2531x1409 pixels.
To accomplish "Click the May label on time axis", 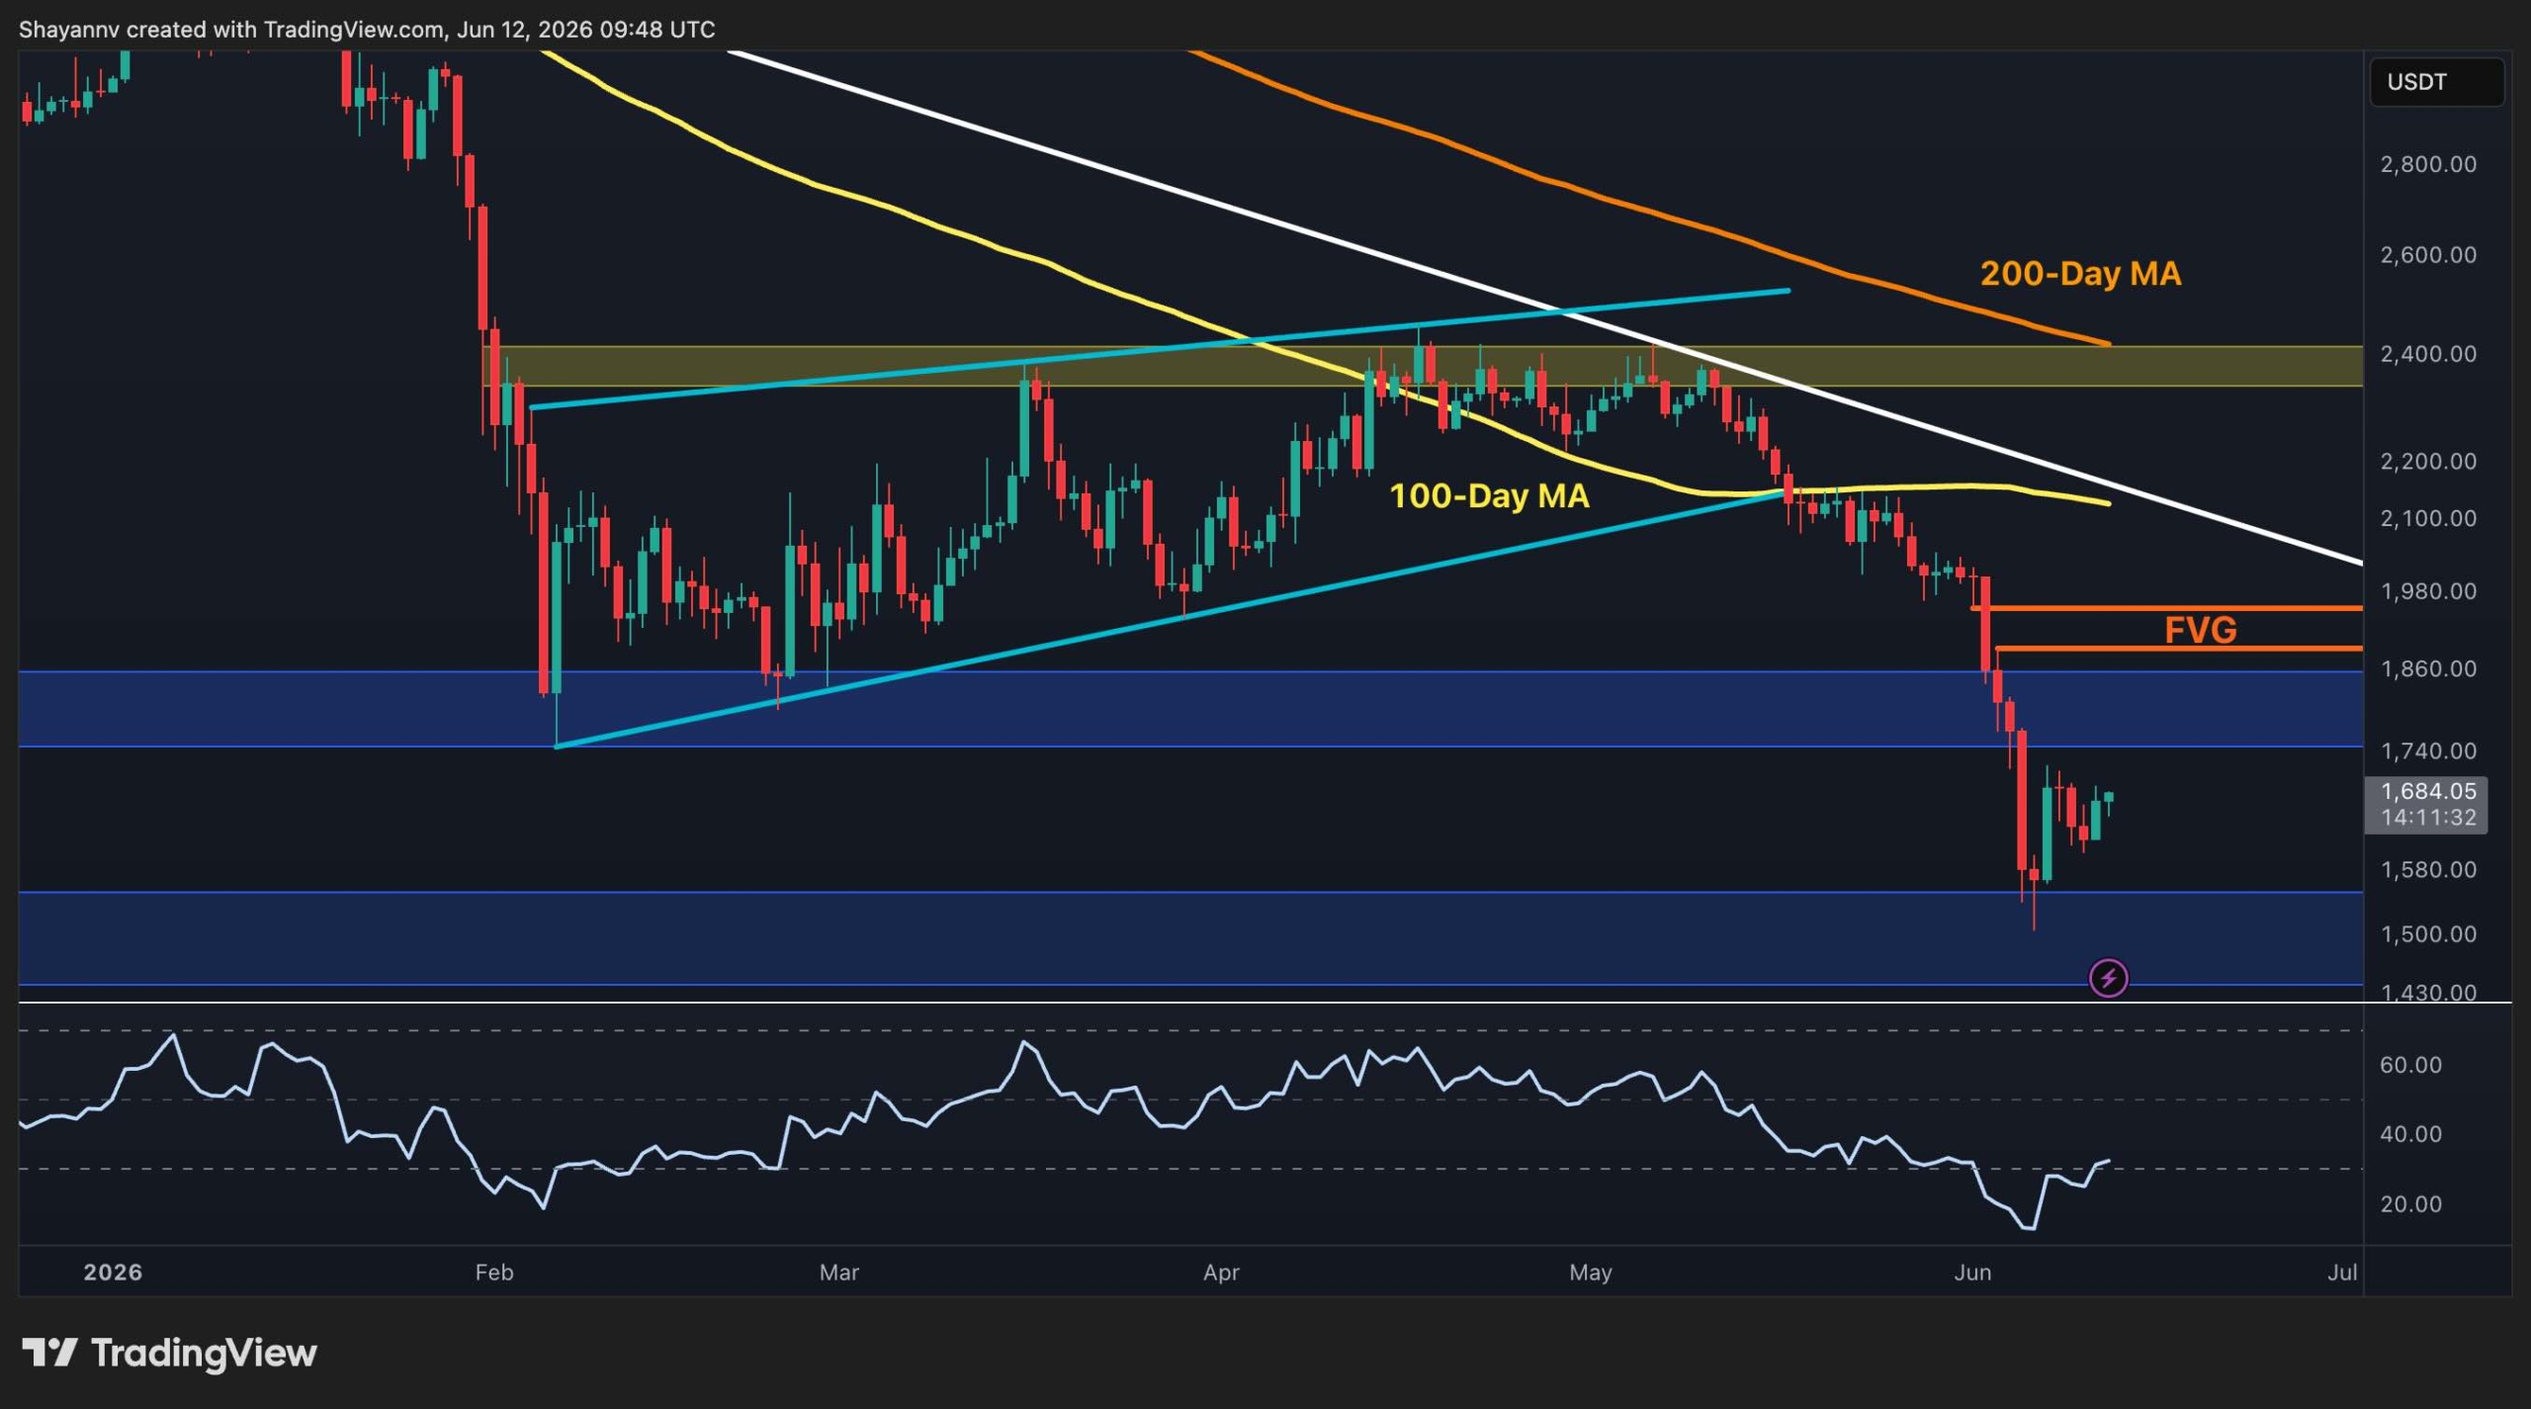I will (1591, 1273).
